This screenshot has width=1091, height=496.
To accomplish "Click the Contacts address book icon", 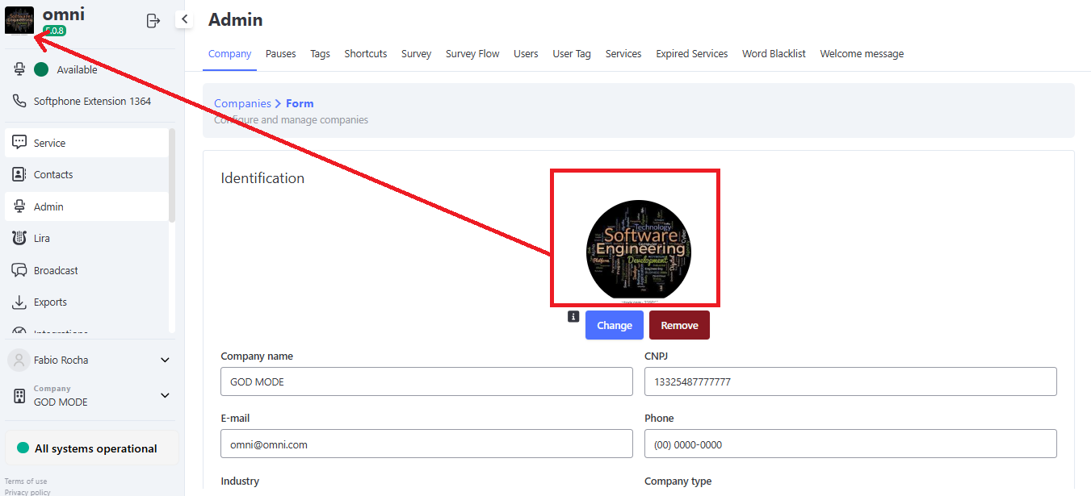I will tap(20, 174).
